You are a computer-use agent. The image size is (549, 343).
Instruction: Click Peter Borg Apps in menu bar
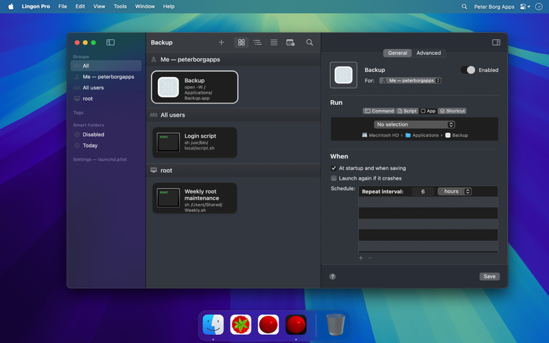[494, 7]
